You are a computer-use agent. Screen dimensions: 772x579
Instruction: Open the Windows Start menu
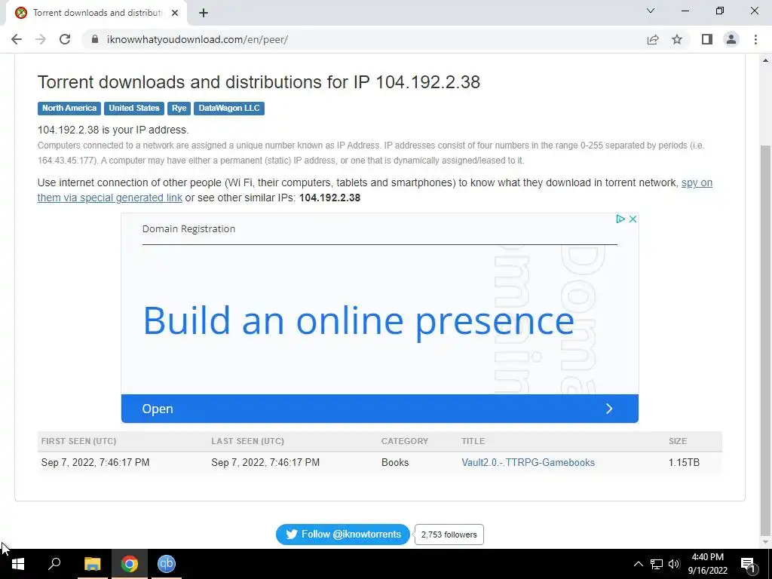click(18, 564)
